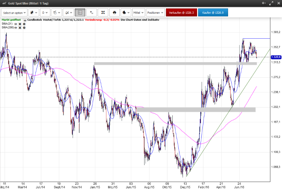
Task: Click 'Verkaufen @ 1326.3' sell button
Action: [182, 13]
